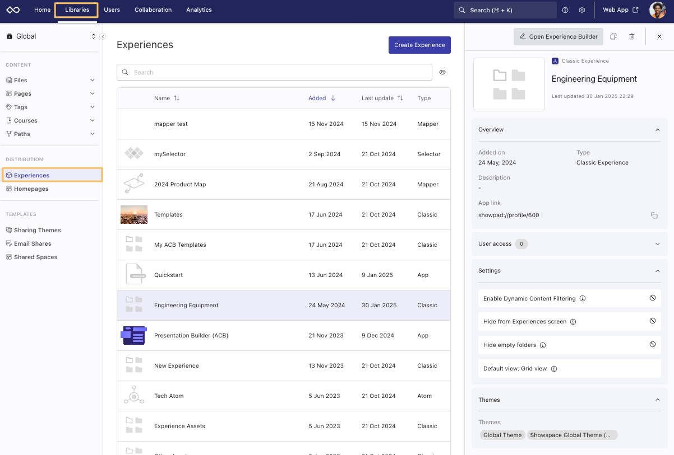The image size is (674, 455).
Task: Click the mySelector thumbnail icon
Action: click(134, 154)
